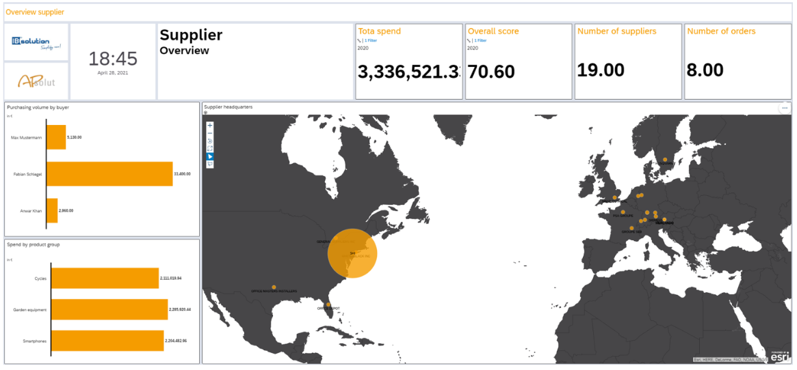Zoom out on the supplier map
Image resolution: width=797 pixels, height=370 pixels.
[210, 133]
